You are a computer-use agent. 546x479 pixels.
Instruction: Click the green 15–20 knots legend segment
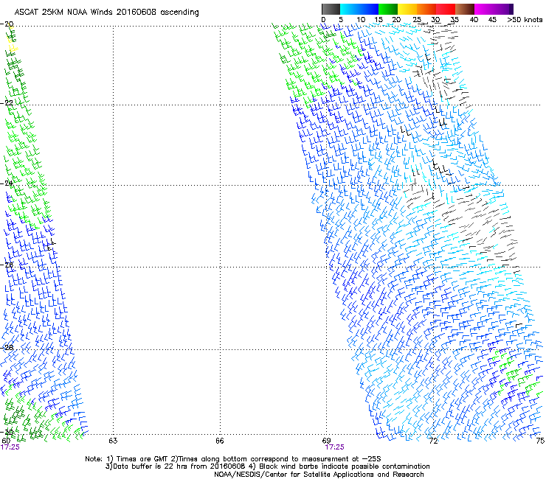388,9
